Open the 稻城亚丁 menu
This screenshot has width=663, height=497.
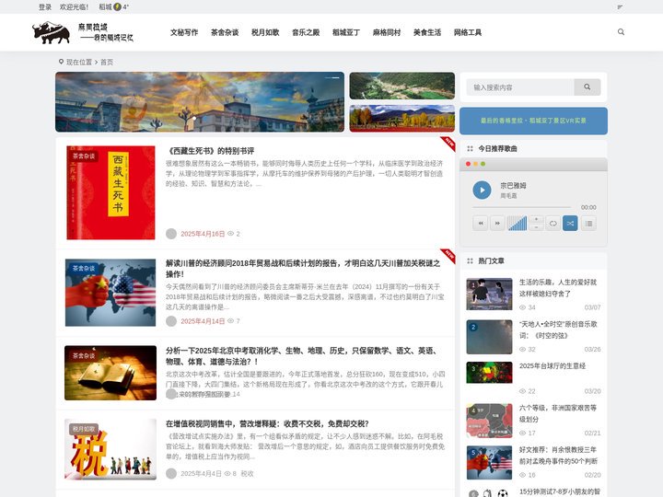click(346, 32)
